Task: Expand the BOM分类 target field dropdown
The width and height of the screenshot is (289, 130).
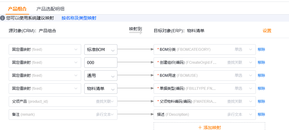Action: point(205,50)
